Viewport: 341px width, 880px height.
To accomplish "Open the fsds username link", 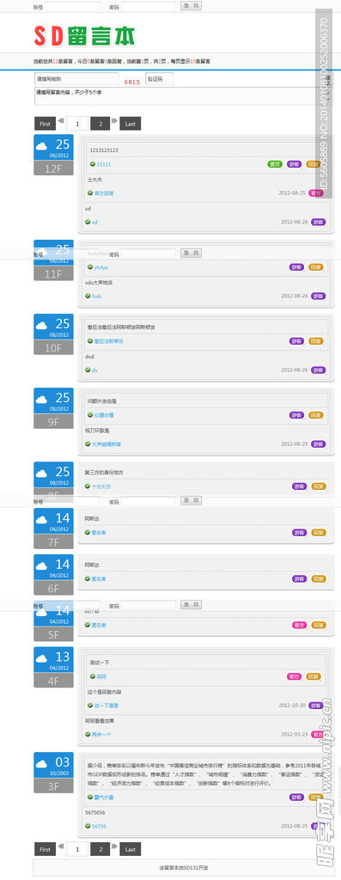I will [97, 296].
